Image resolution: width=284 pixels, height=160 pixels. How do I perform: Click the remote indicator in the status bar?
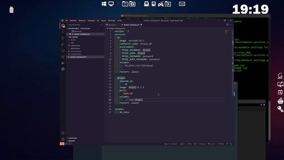coord(62,144)
